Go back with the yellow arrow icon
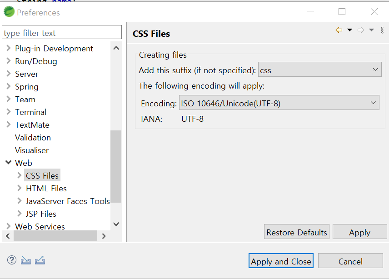 (339, 30)
